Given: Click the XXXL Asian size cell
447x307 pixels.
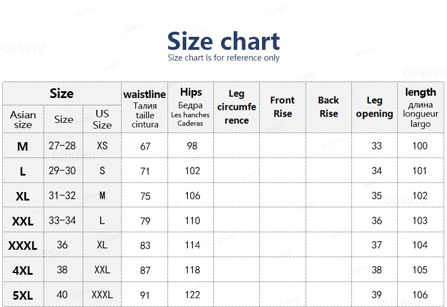Looking at the screenshot, I should (23, 245).
